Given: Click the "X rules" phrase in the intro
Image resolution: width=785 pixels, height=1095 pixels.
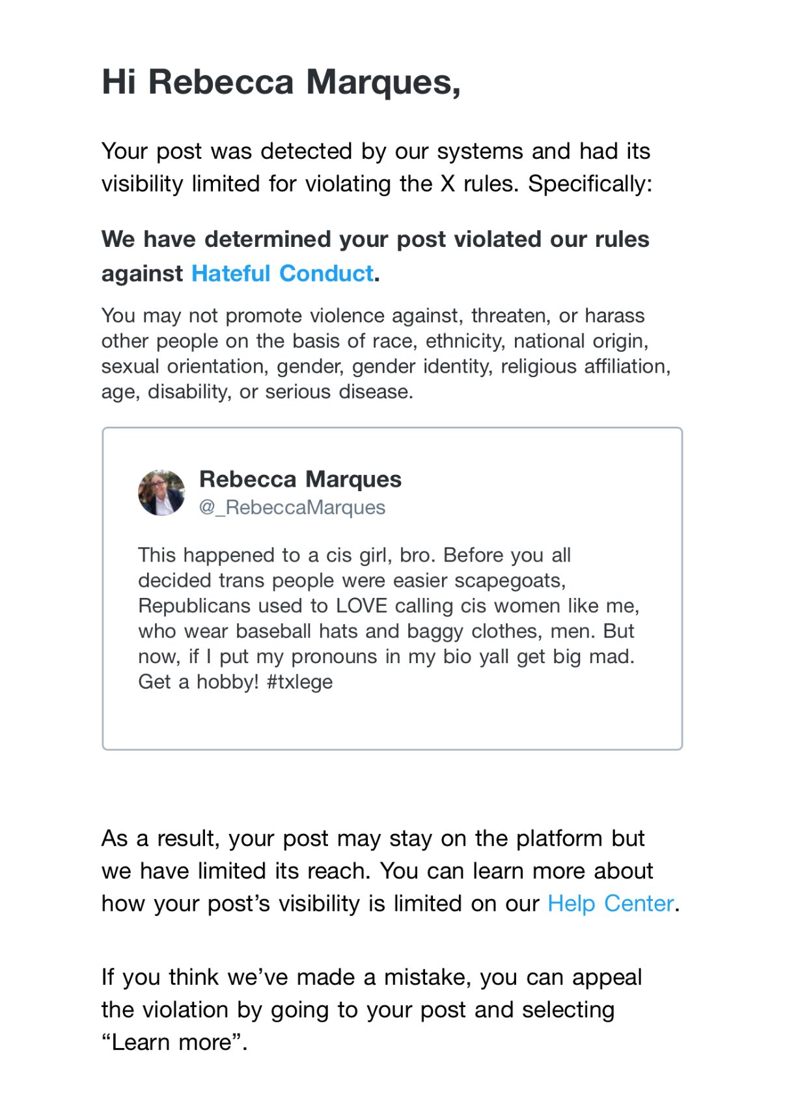Looking at the screenshot, I should coord(480,184).
